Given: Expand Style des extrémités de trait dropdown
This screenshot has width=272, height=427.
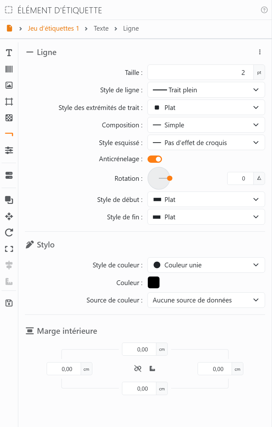Looking at the screenshot, I should [206, 108].
